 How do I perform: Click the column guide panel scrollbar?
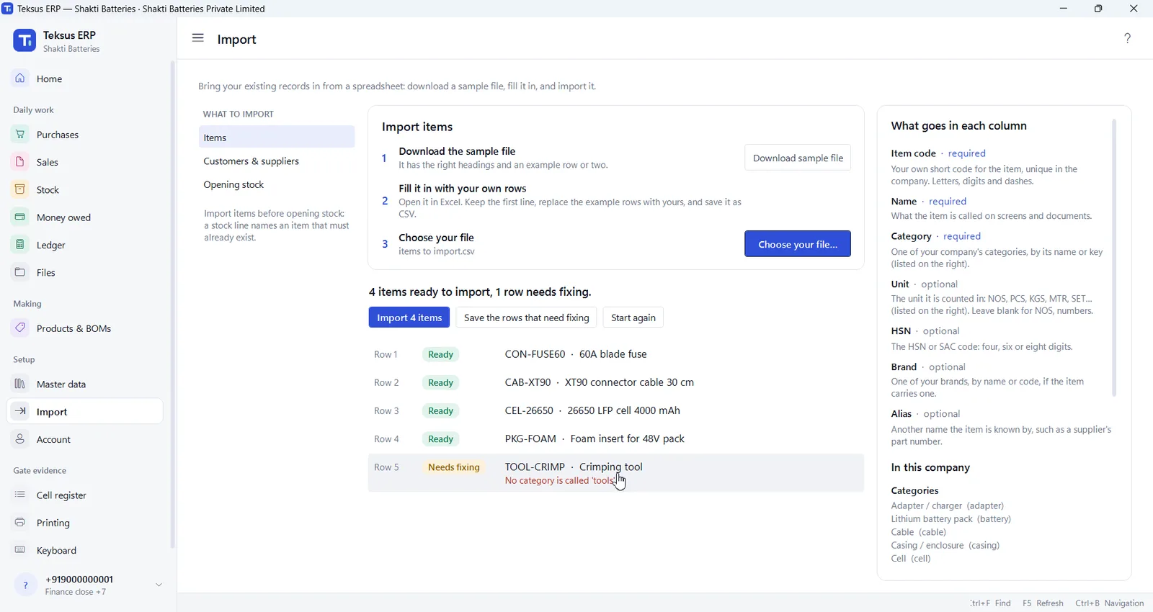pos(1114,258)
